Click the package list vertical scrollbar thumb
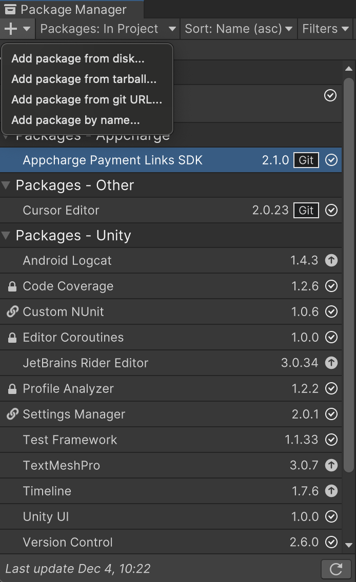The height and width of the screenshot is (582, 356). click(x=349, y=275)
